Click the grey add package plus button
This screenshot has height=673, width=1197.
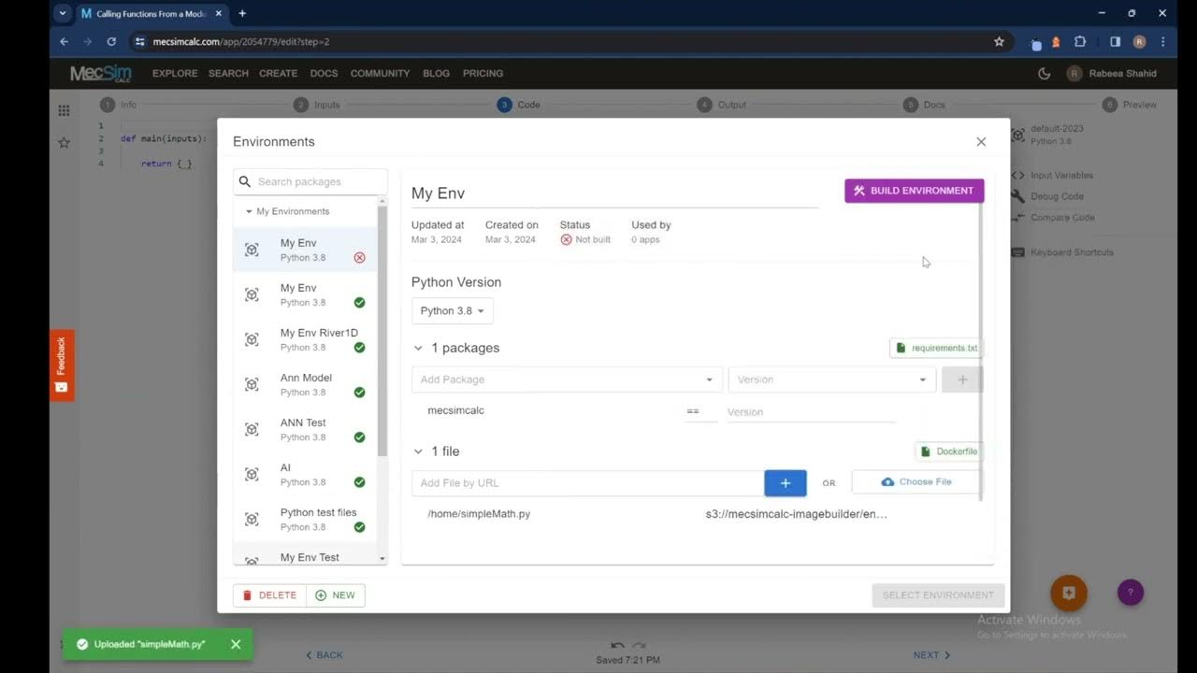pyautogui.click(x=961, y=379)
